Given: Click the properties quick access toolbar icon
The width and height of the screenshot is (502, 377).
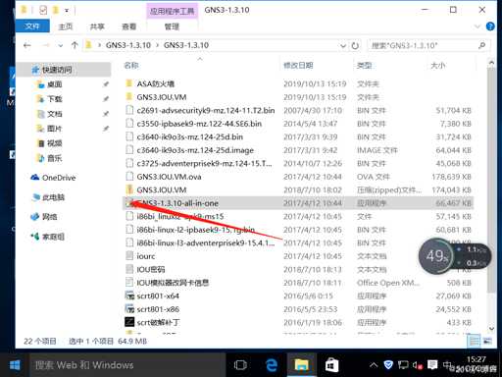Looking at the screenshot, I should click(43, 11).
